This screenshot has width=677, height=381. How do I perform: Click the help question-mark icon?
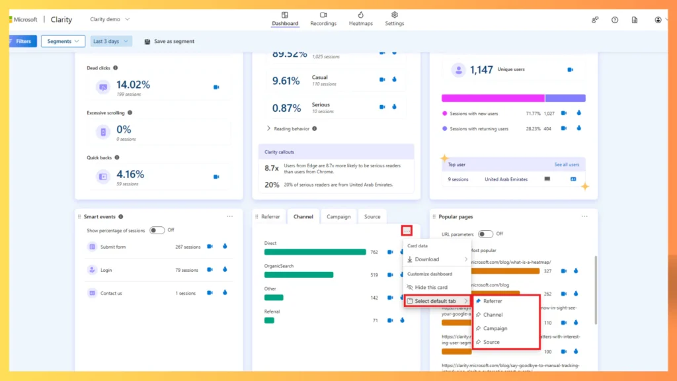[614, 20]
